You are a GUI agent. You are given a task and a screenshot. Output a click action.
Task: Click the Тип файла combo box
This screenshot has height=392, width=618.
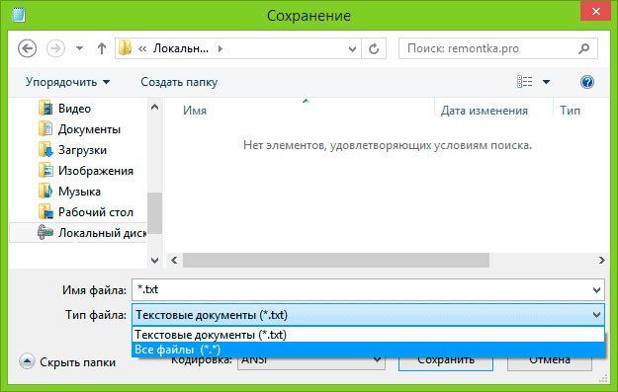368,315
